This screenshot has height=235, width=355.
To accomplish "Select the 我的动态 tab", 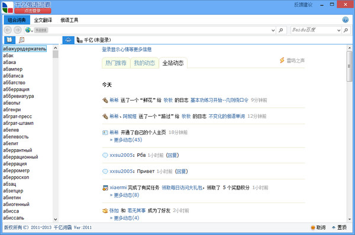I will pos(144,63).
